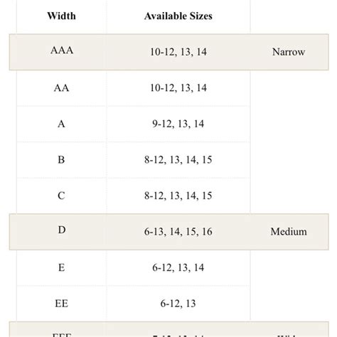Click B row sizes 8-12, 13, 14, 15
Screen dimensions: 337x337
[x=178, y=160]
